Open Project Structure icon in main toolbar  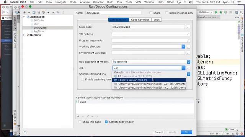237,12
